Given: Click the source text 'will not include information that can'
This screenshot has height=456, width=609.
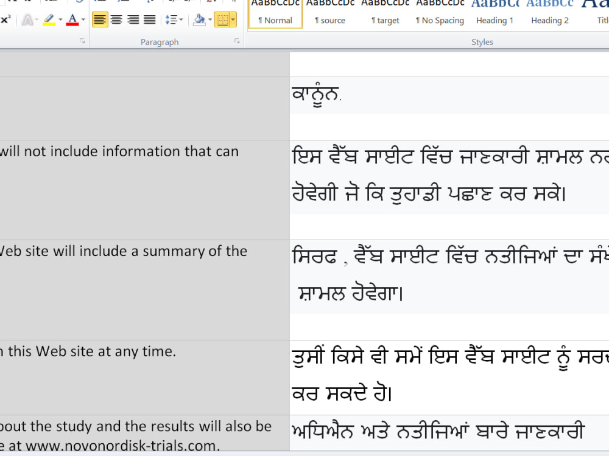Looking at the screenshot, I should coord(119,151).
